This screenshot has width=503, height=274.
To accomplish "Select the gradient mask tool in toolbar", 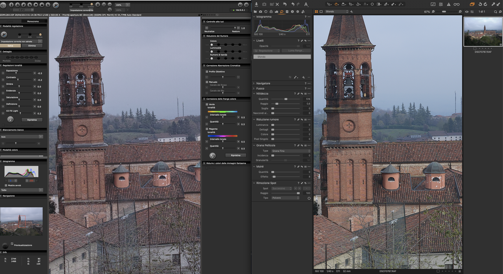I will pyautogui.click(x=379, y=4).
